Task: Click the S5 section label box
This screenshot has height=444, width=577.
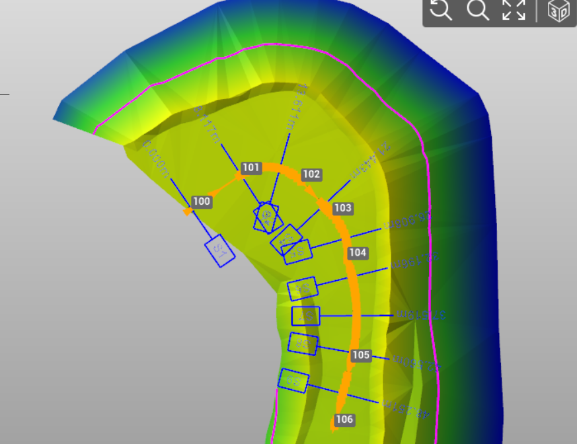Action: [x=297, y=252]
